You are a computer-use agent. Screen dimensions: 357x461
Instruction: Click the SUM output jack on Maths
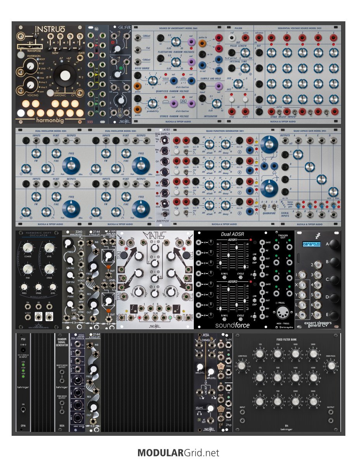pos(155,318)
